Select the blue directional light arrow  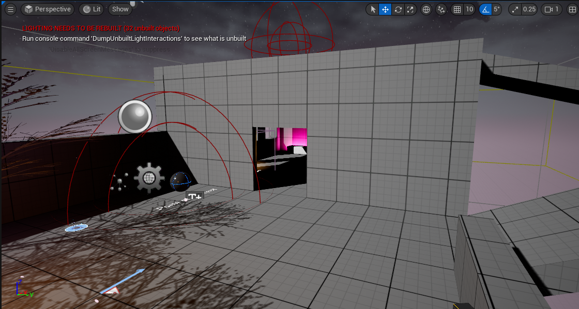[122, 281]
